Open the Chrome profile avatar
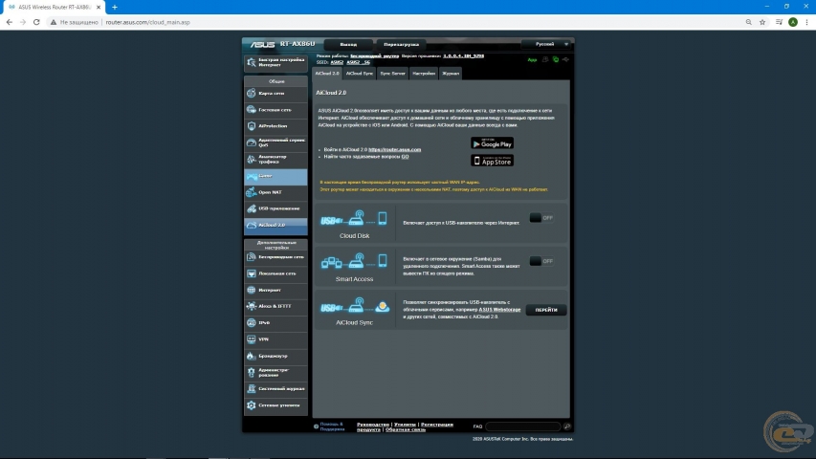This screenshot has width=816, height=459. pyautogui.click(x=793, y=22)
